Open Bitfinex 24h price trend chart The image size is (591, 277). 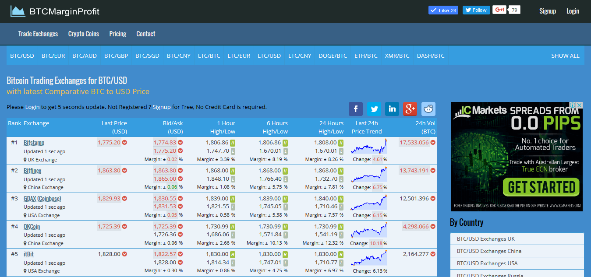point(369,174)
